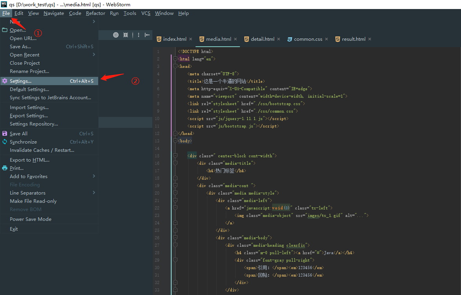
Task: Switch to the detail.html tab
Action: 263,39
